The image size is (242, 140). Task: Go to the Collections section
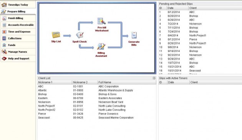[x=18, y=38]
